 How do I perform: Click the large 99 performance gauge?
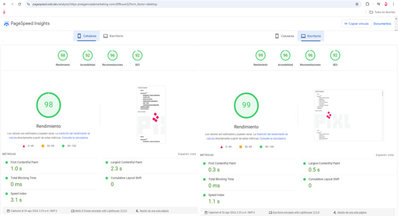tap(246, 105)
